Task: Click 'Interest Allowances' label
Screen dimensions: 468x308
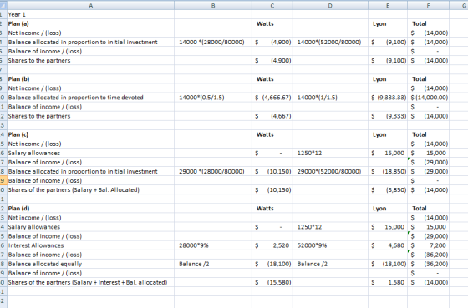Action: tap(36, 245)
